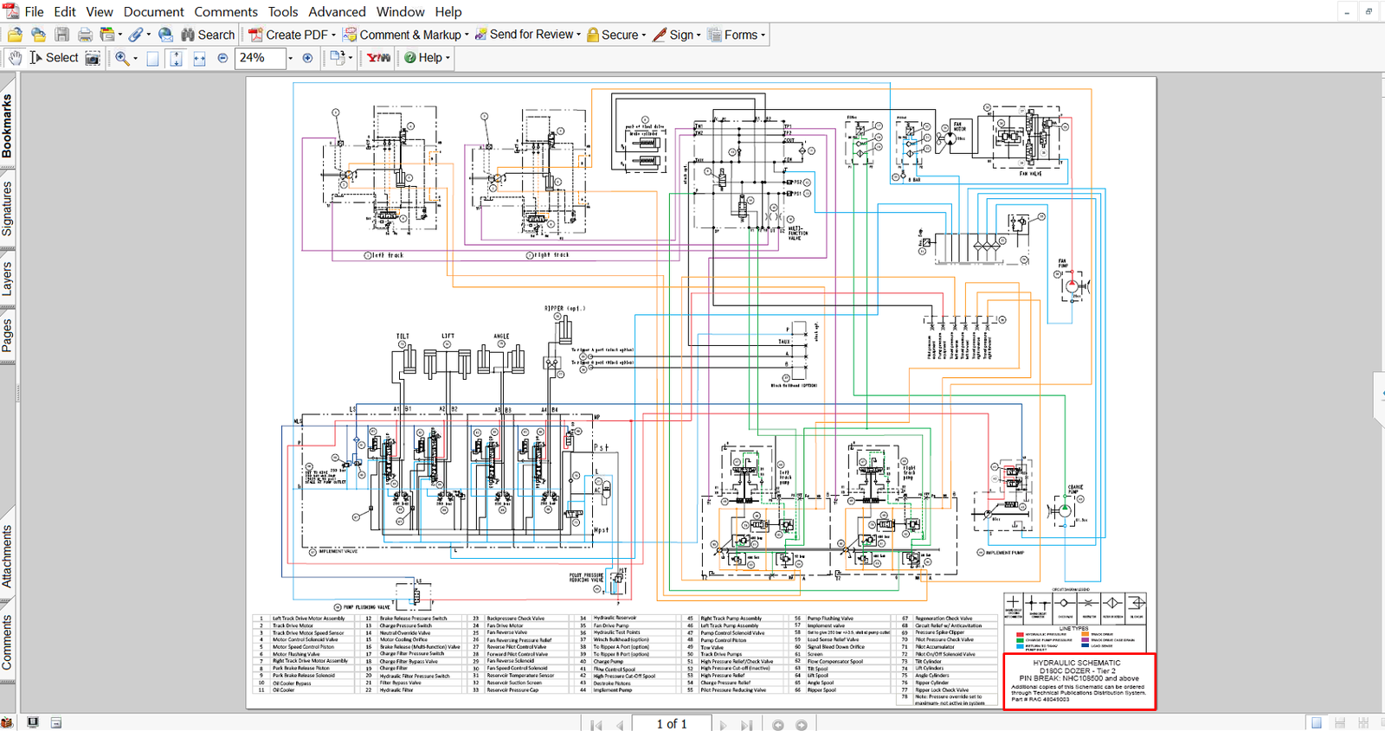
Task: Select the Fit Width view icon
Action: pyautogui.click(x=199, y=58)
